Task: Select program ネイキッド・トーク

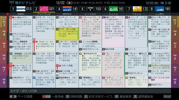Action: [67, 22]
